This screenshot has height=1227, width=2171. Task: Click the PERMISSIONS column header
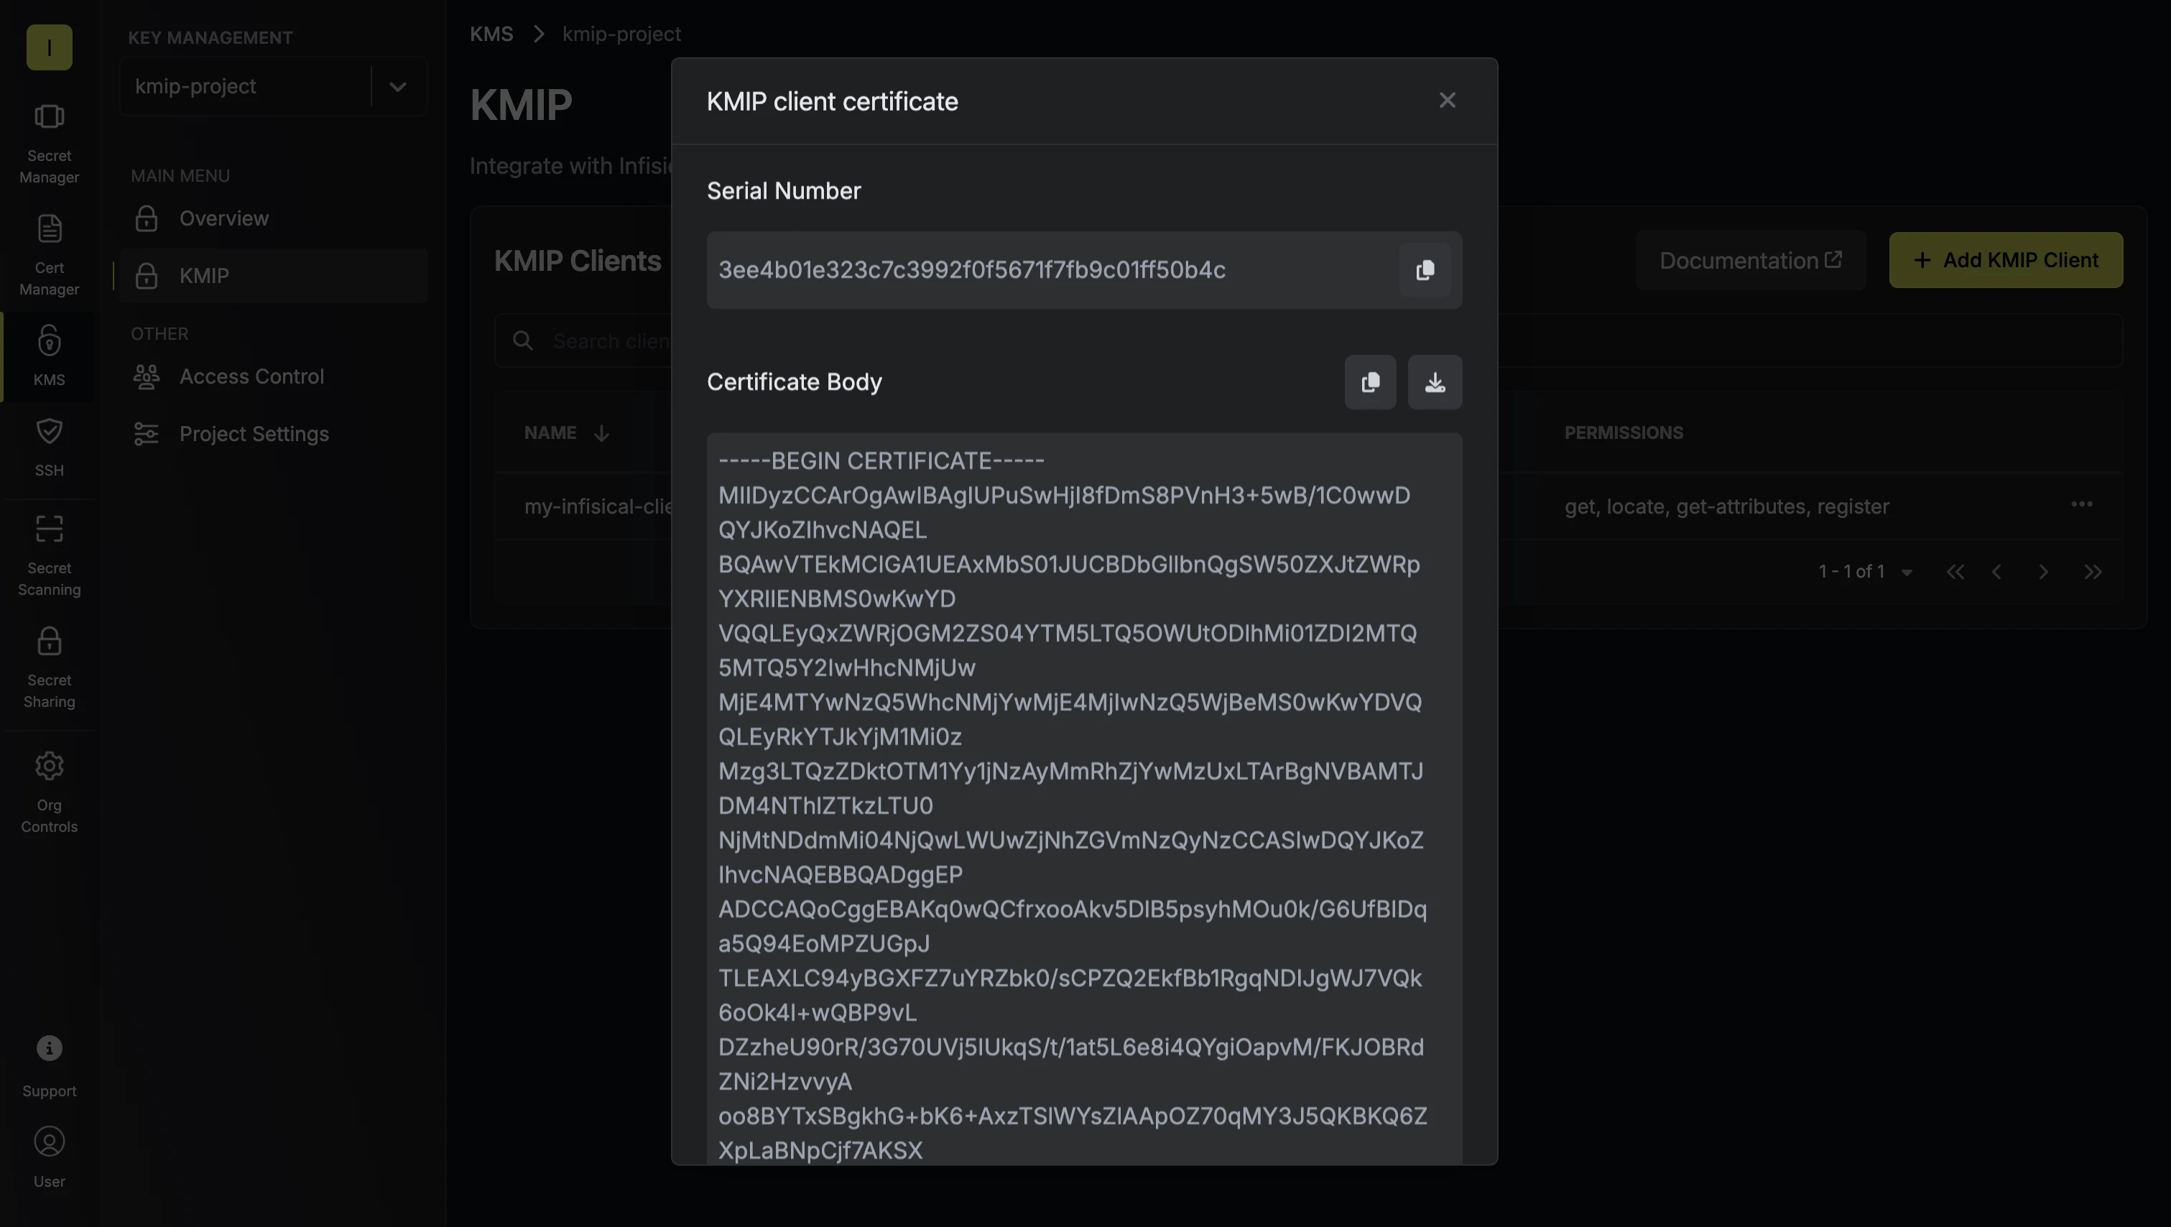[1623, 433]
